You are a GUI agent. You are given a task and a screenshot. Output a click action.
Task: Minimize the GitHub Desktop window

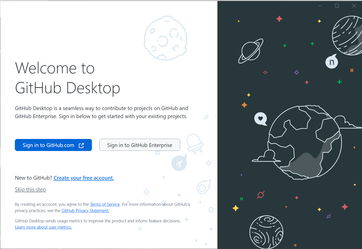(320, 6)
